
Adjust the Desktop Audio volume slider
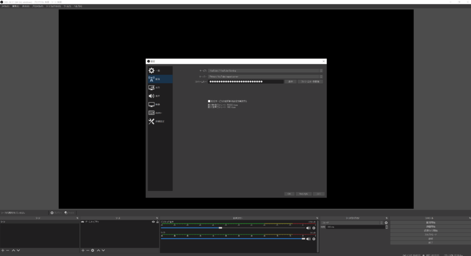click(x=220, y=228)
